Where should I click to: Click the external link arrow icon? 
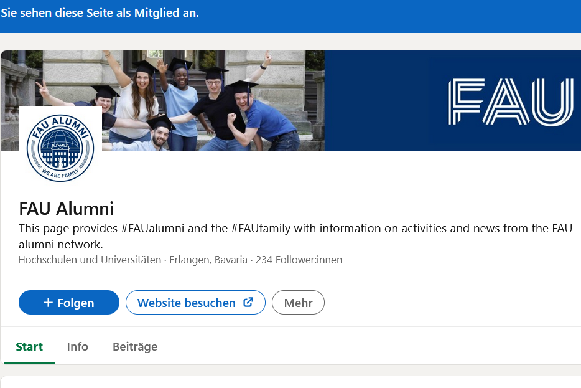[x=248, y=303]
